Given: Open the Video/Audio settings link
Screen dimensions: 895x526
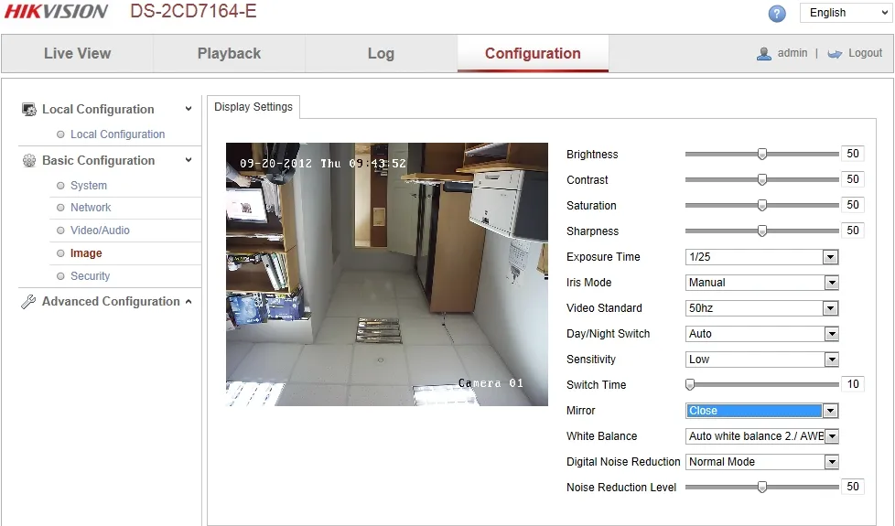Looking at the screenshot, I should pos(100,231).
